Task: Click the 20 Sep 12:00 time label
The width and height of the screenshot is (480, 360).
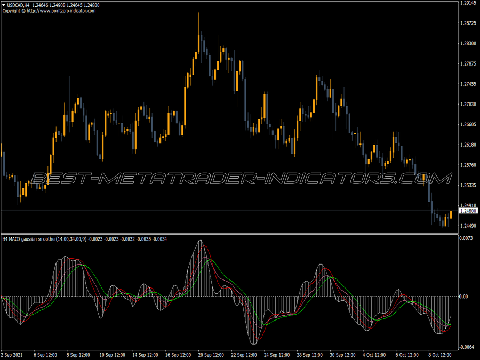Action: [211, 355]
